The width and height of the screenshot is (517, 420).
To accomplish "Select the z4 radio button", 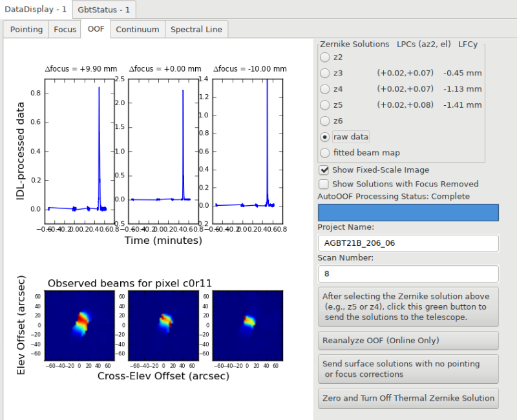I will click(x=325, y=89).
